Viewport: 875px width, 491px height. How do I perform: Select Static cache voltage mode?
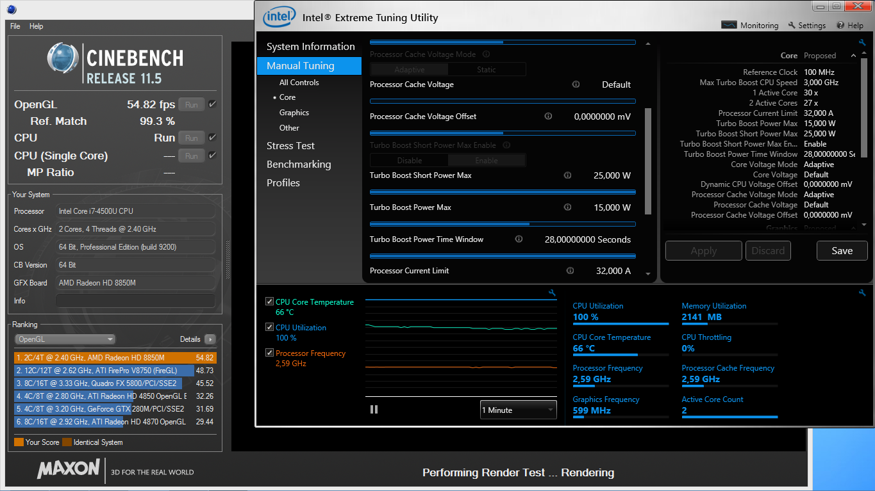[x=487, y=70]
